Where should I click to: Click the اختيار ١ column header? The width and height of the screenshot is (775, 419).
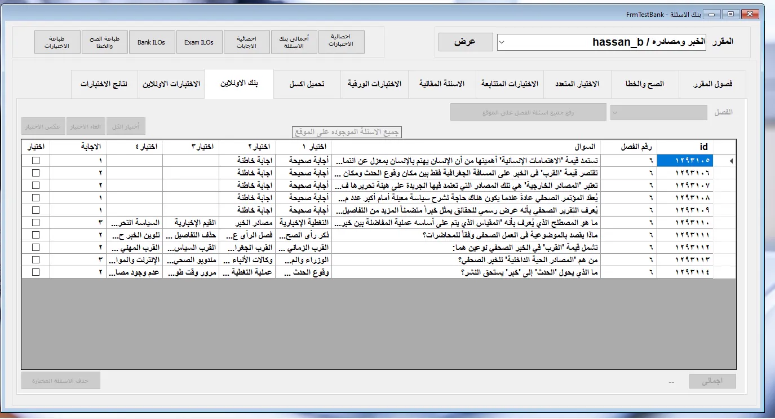tap(304, 147)
